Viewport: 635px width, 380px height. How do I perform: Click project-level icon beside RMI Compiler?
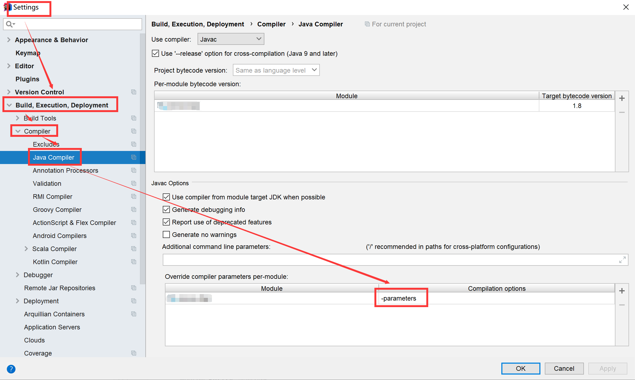coord(133,196)
